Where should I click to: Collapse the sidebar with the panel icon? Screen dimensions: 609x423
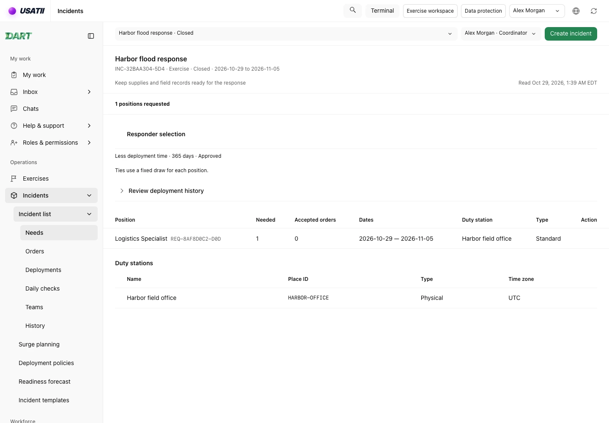[x=91, y=36]
